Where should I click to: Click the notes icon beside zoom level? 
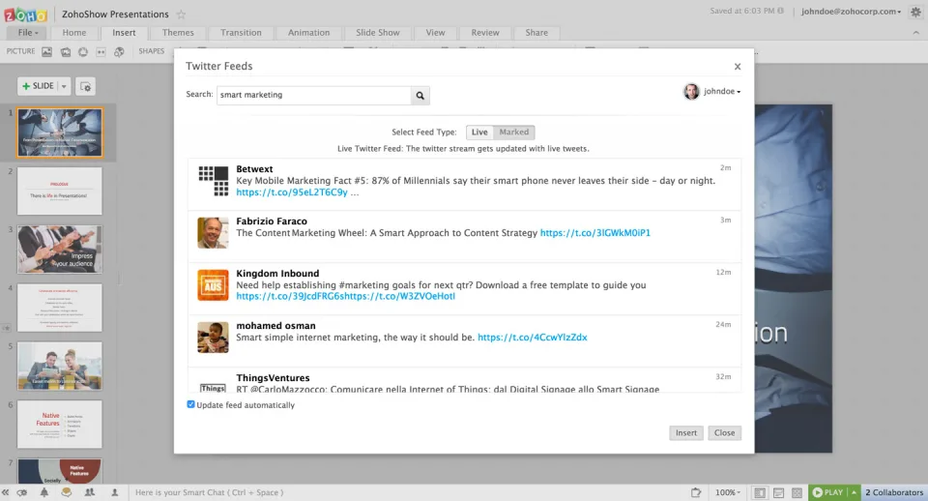point(696,492)
